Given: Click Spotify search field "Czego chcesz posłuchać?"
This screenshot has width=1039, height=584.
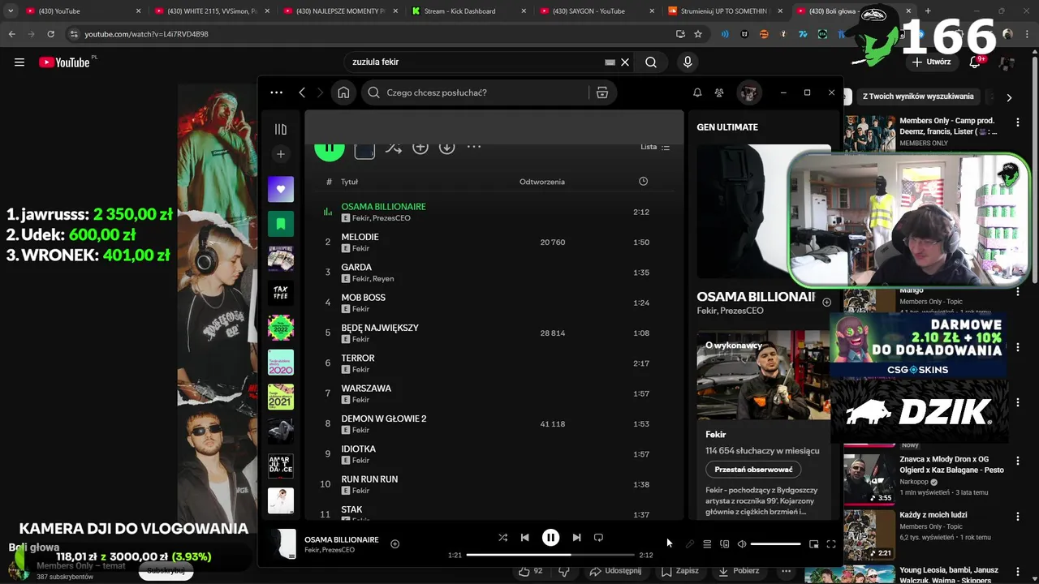Looking at the screenshot, I should pos(487,92).
